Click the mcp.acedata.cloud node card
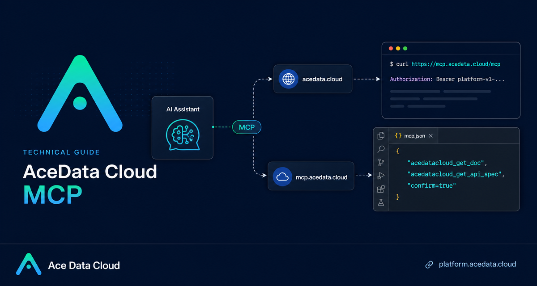Screen dimensions: 537x286 (x=311, y=177)
